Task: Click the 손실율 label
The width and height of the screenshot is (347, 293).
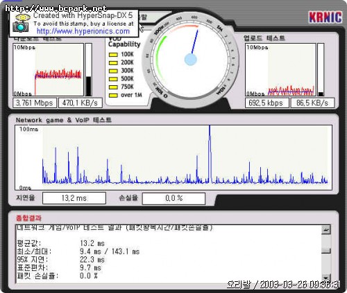Action: 128,198
